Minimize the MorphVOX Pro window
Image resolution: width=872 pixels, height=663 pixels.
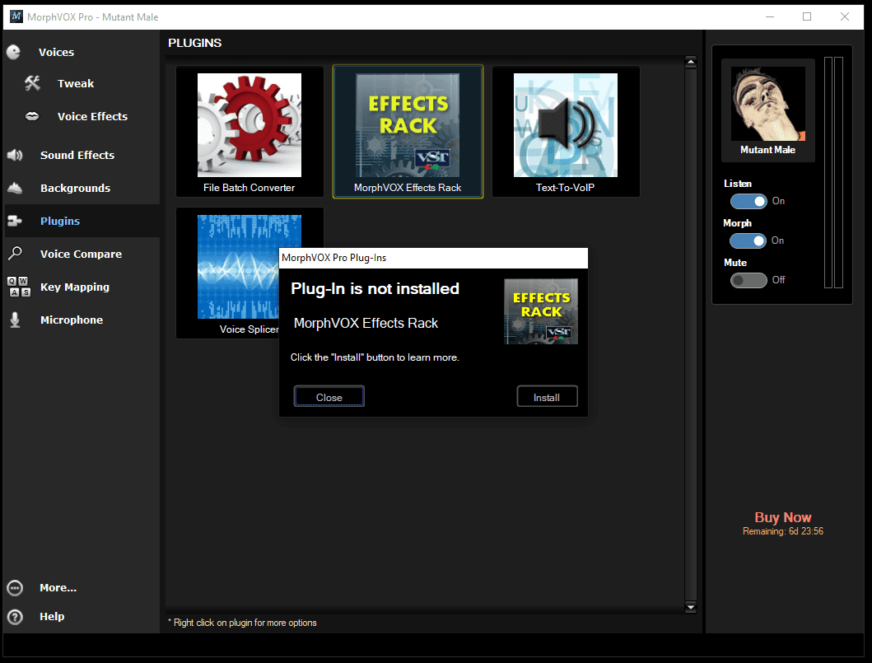770,16
